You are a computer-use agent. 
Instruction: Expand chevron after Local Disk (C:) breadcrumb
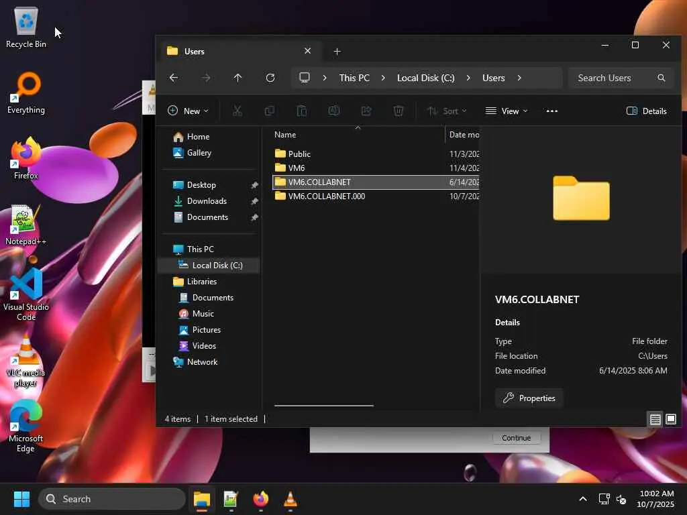pyautogui.click(x=468, y=78)
